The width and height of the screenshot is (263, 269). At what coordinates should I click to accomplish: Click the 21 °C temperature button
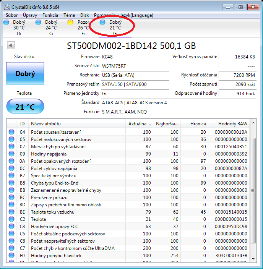[25, 106]
